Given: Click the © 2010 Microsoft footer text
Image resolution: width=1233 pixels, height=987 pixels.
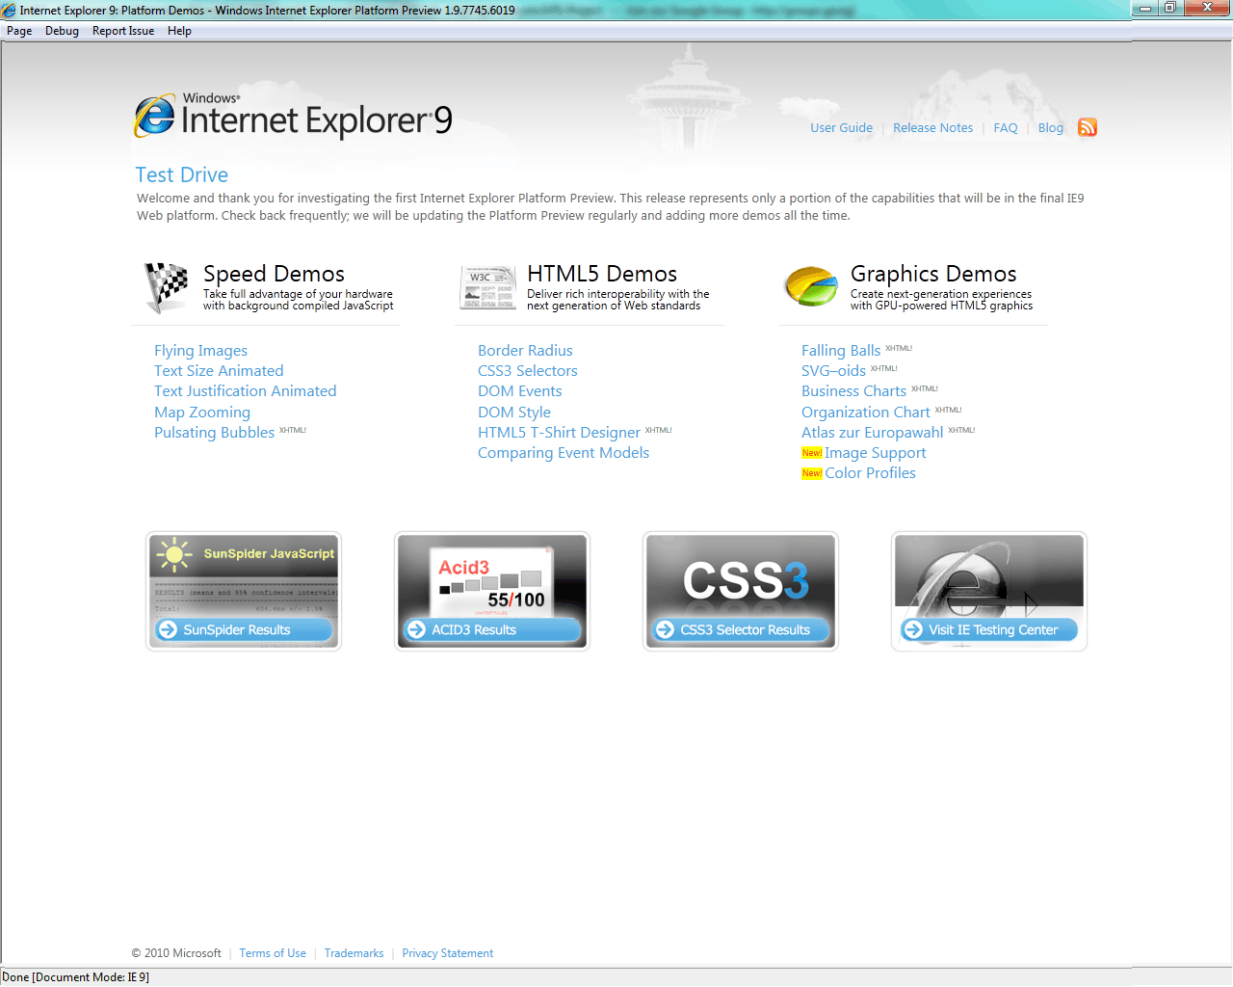Looking at the screenshot, I should pos(176,953).
